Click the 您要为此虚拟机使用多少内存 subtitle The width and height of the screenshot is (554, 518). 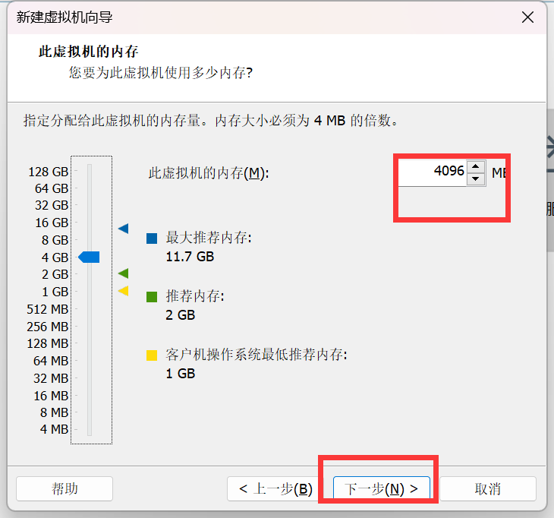[161, 73]
